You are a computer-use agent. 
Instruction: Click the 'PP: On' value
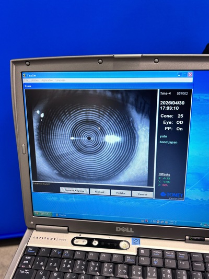pyautogui.click(x=173, y=129)
